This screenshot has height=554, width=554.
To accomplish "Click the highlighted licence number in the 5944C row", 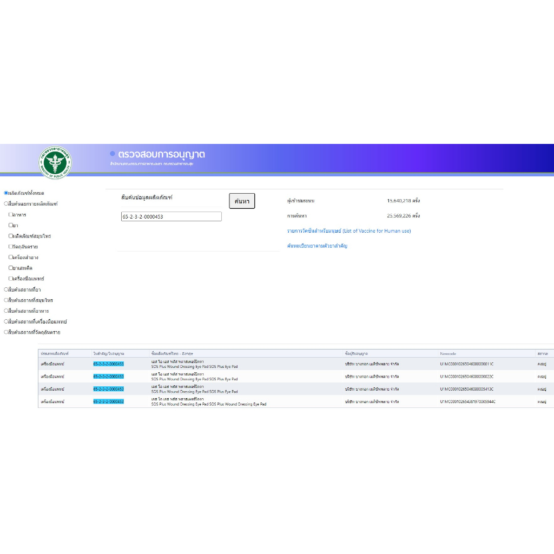I will point(108,402).
